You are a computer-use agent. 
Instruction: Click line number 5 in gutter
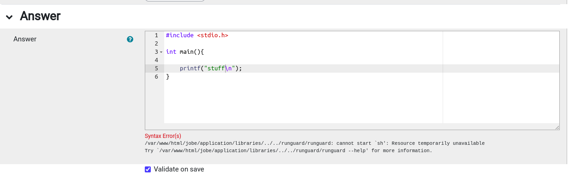pos(156,68)
